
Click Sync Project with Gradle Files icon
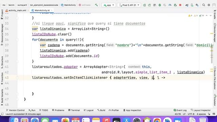coord(187,5)
